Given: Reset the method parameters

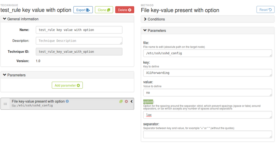Looking at the screenshot, I should pos(265,10).
